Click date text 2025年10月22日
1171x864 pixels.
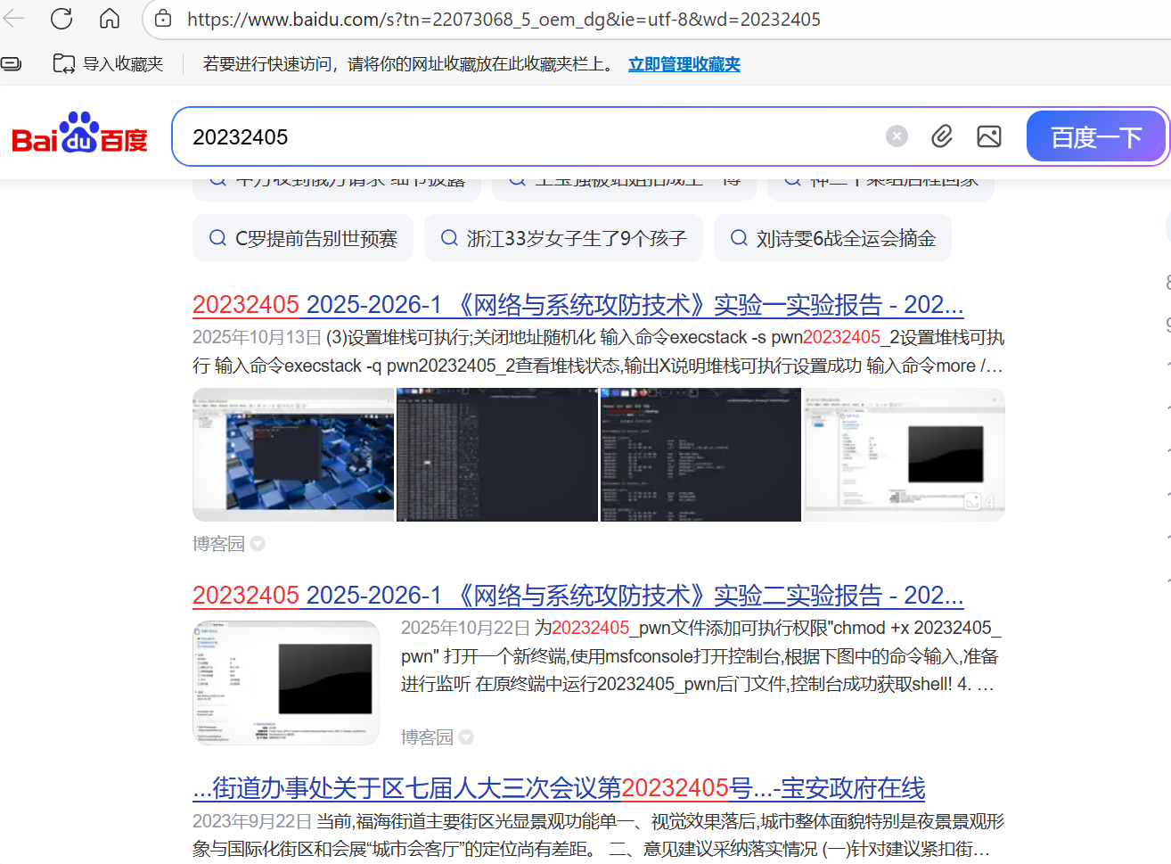coord(465,628)
